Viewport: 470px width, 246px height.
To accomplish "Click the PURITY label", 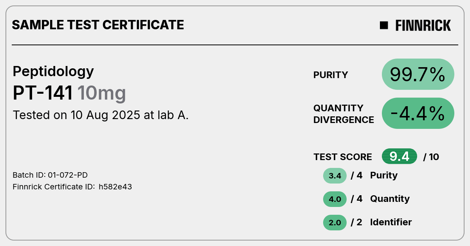I will [x=331, y=75].
